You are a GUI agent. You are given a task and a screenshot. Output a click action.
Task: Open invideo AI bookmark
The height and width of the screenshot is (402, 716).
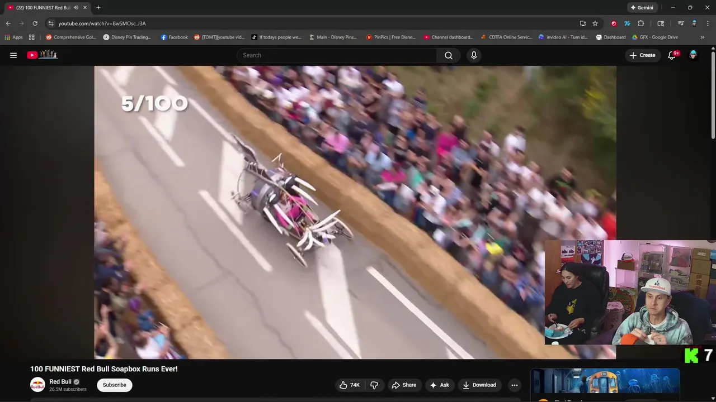[x=563, y=37]
